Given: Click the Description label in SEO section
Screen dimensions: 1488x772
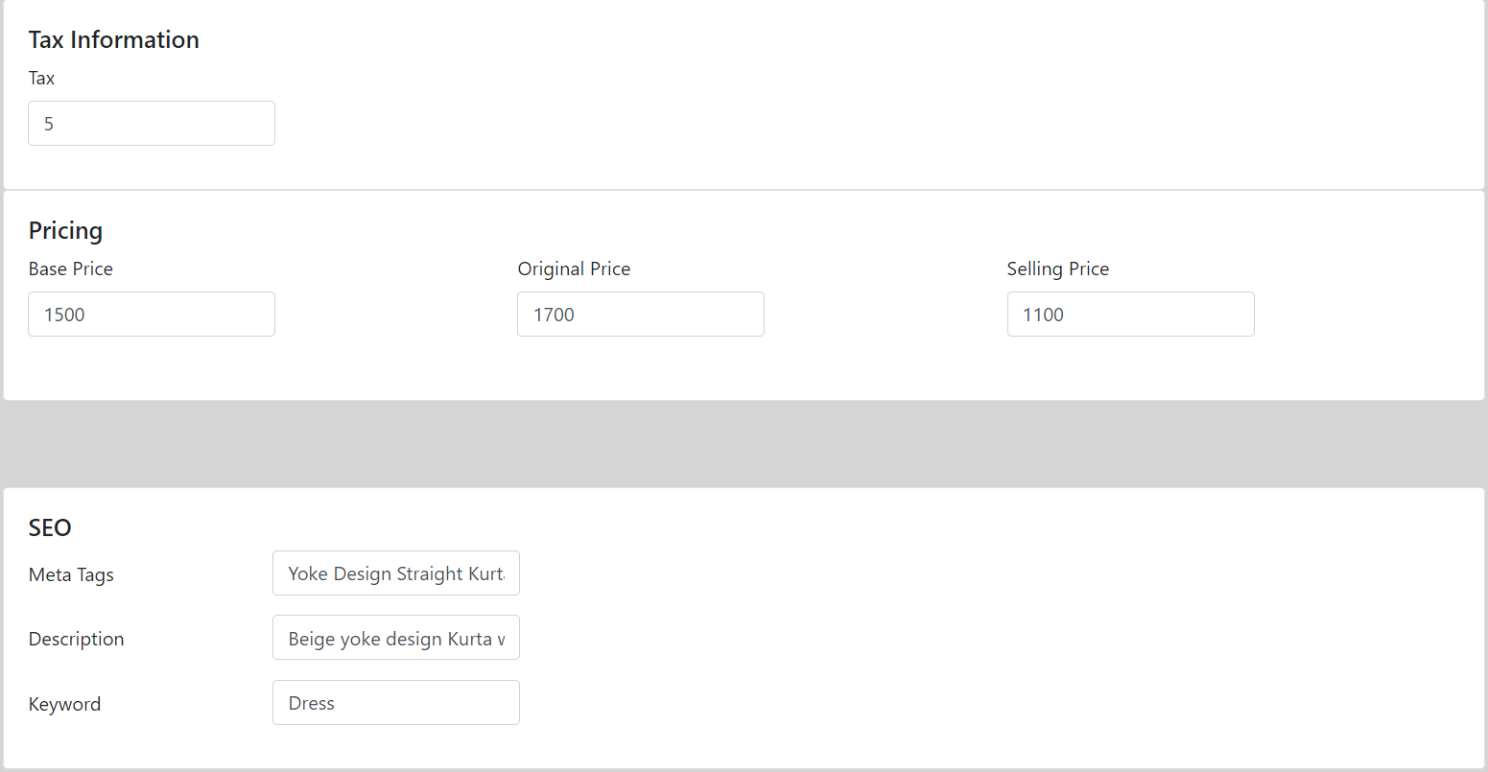Looking at the screenshot, I should click(76, 640).
